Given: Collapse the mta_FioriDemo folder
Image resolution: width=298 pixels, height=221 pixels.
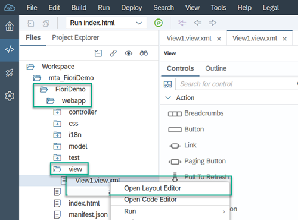Looking at the screenshot, I should (37, 78).
